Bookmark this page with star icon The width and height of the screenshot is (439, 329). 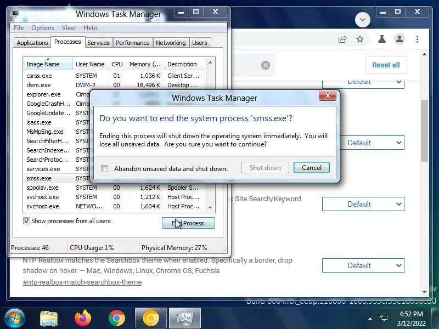[x=360, y=39]
